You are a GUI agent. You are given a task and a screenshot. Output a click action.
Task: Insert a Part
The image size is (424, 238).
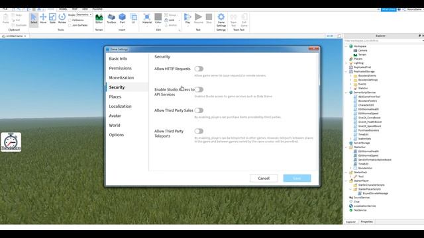point(122,19)
